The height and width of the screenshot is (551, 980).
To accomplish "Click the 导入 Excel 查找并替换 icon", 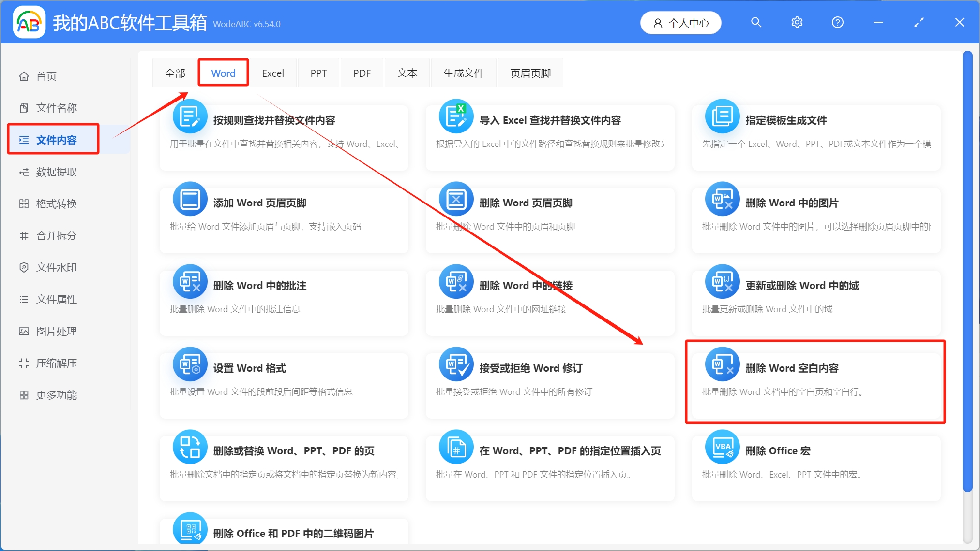I will pyautogui.click(x=456, y=116).
